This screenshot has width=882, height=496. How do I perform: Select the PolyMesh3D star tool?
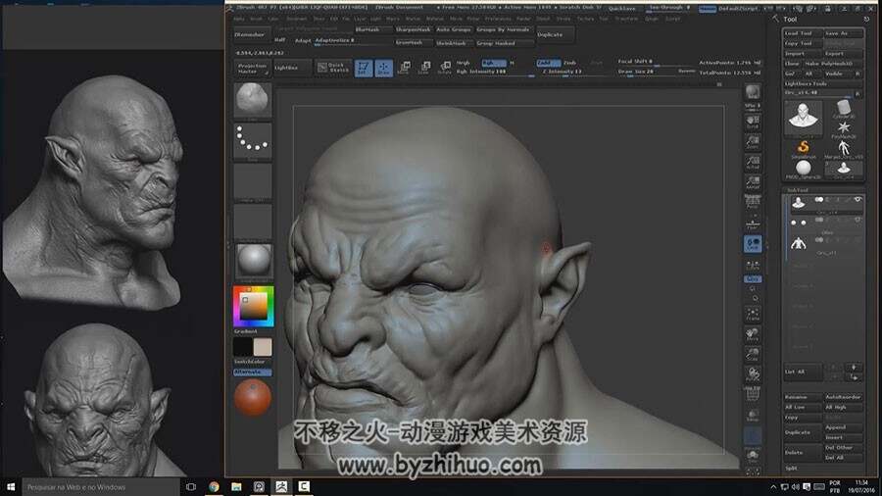843,130
